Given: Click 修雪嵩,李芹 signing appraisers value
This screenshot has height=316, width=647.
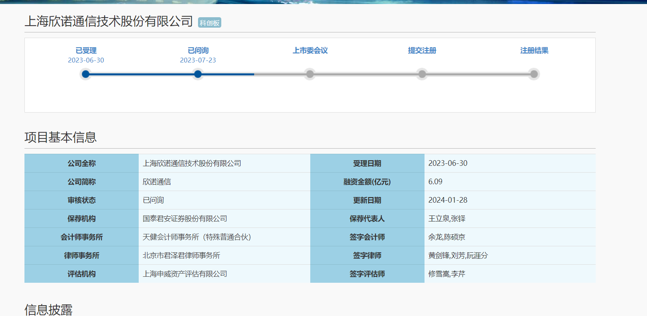Looking at the screenshot, I should tap(447, 274).
